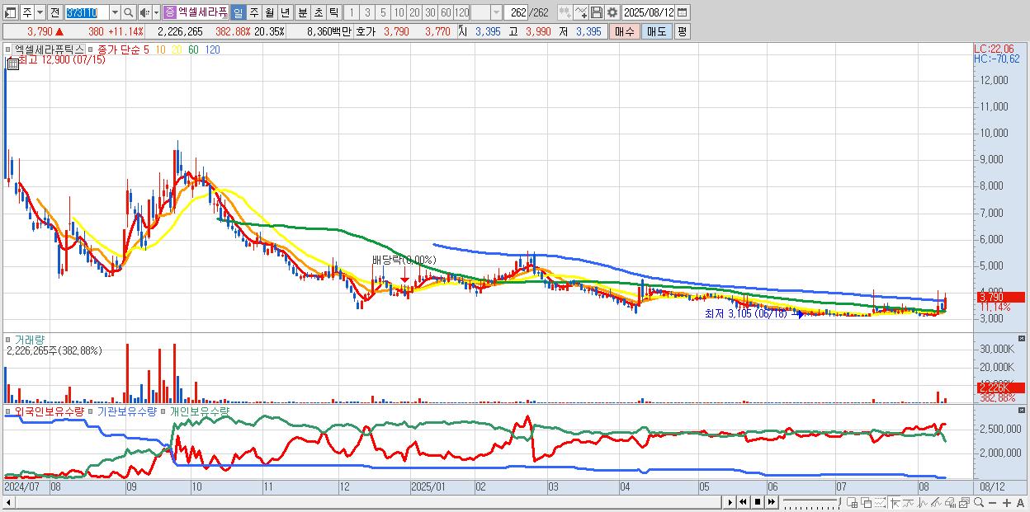Choose interval 3 button
The width and height of the screenshot is (1030, 512).
[x=367, y=12]
